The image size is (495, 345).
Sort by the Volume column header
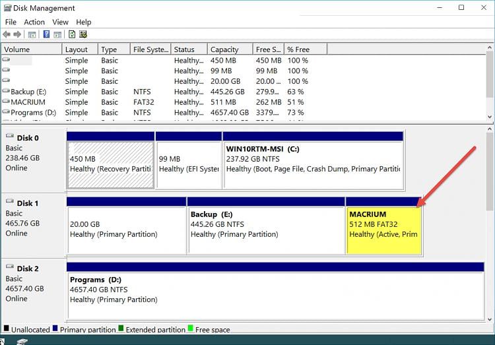32,49
